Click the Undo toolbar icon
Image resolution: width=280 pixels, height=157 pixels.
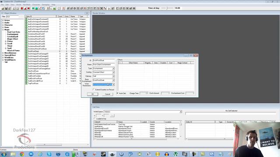click(14, 8)
